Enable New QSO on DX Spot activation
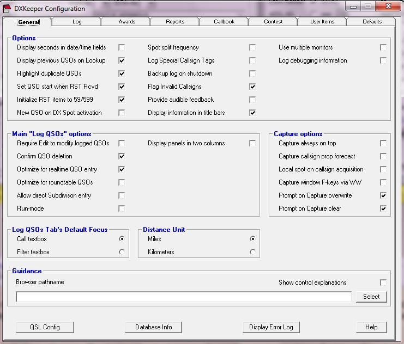This screenshot has width=404, height=344. pyautogui.click(x=122, y=113)
